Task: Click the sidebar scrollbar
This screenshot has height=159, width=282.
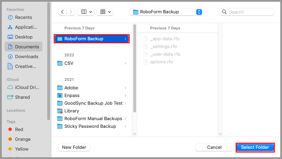Action: click(48, 61)
